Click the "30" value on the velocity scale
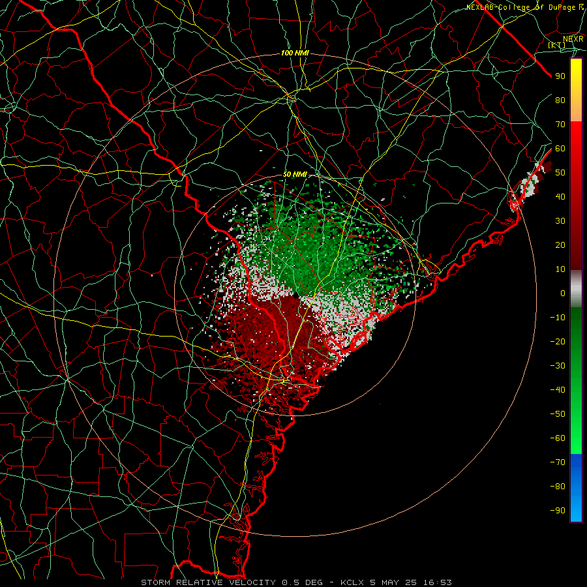587x587 pixels. pos(560,221)
